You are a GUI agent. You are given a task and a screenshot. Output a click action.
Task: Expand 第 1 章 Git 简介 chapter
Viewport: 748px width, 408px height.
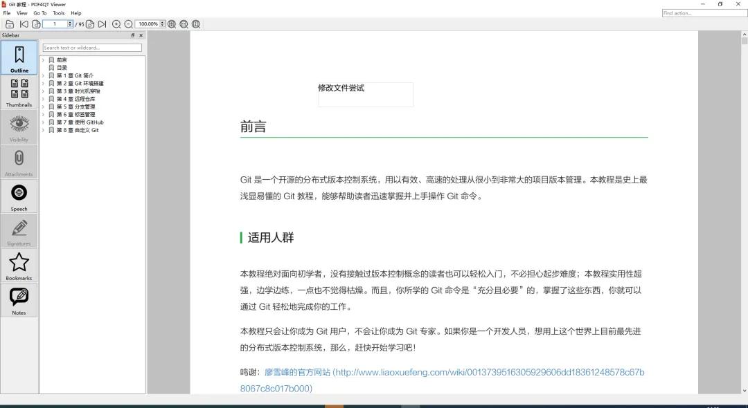point(44,75)
